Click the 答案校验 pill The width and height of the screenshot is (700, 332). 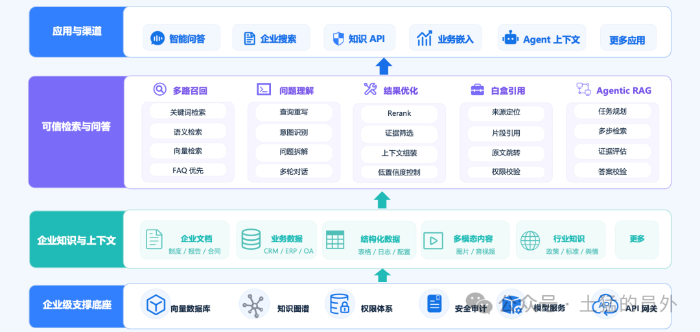coord(612,172)
